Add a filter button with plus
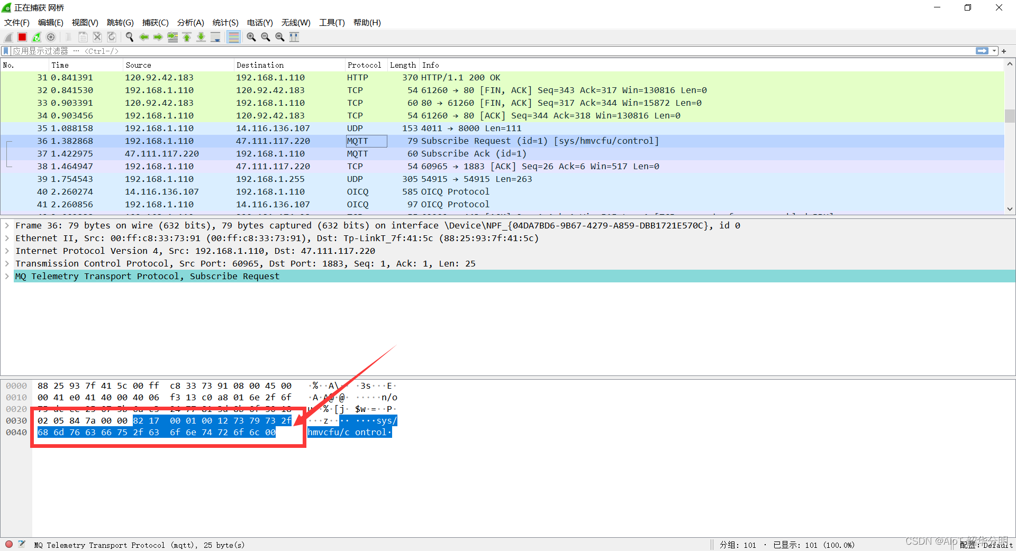 [1004, 51]
